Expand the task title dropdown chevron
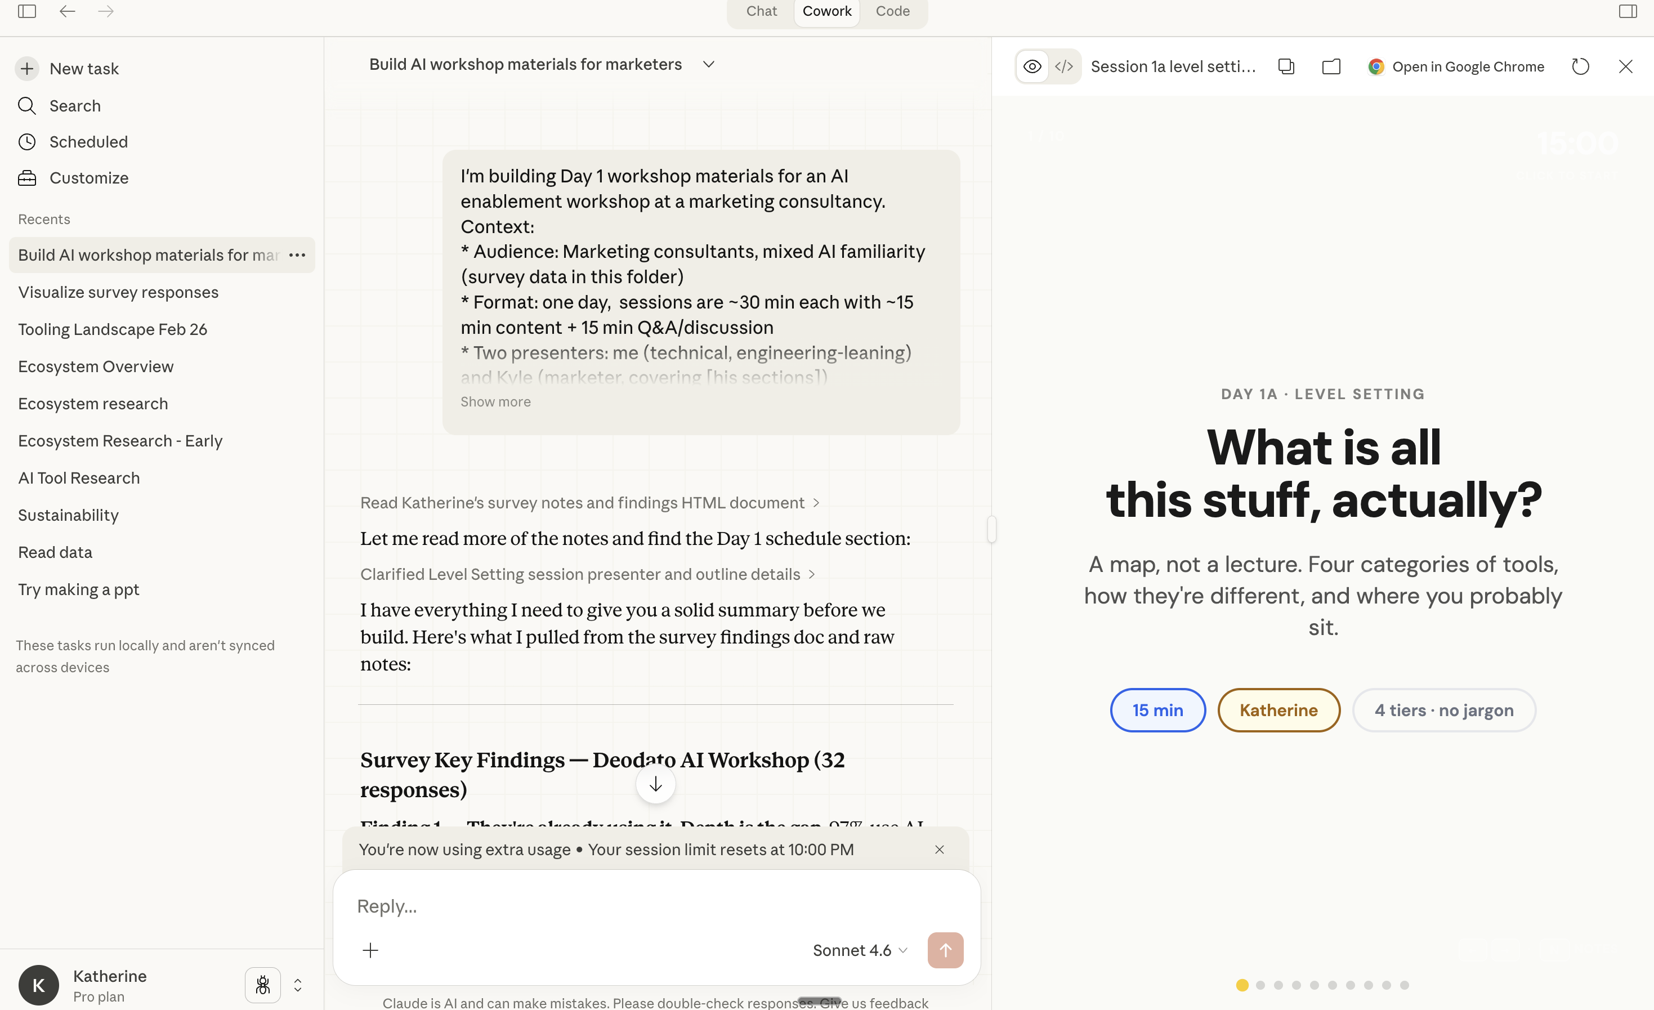This screenshot has height=1010, width=1654. (708, 64)
